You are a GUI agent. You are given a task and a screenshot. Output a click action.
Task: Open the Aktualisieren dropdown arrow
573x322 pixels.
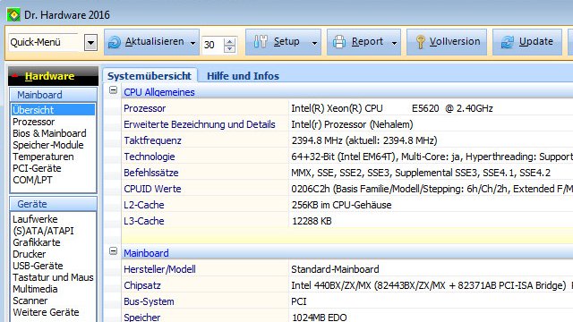click(193, 43)
